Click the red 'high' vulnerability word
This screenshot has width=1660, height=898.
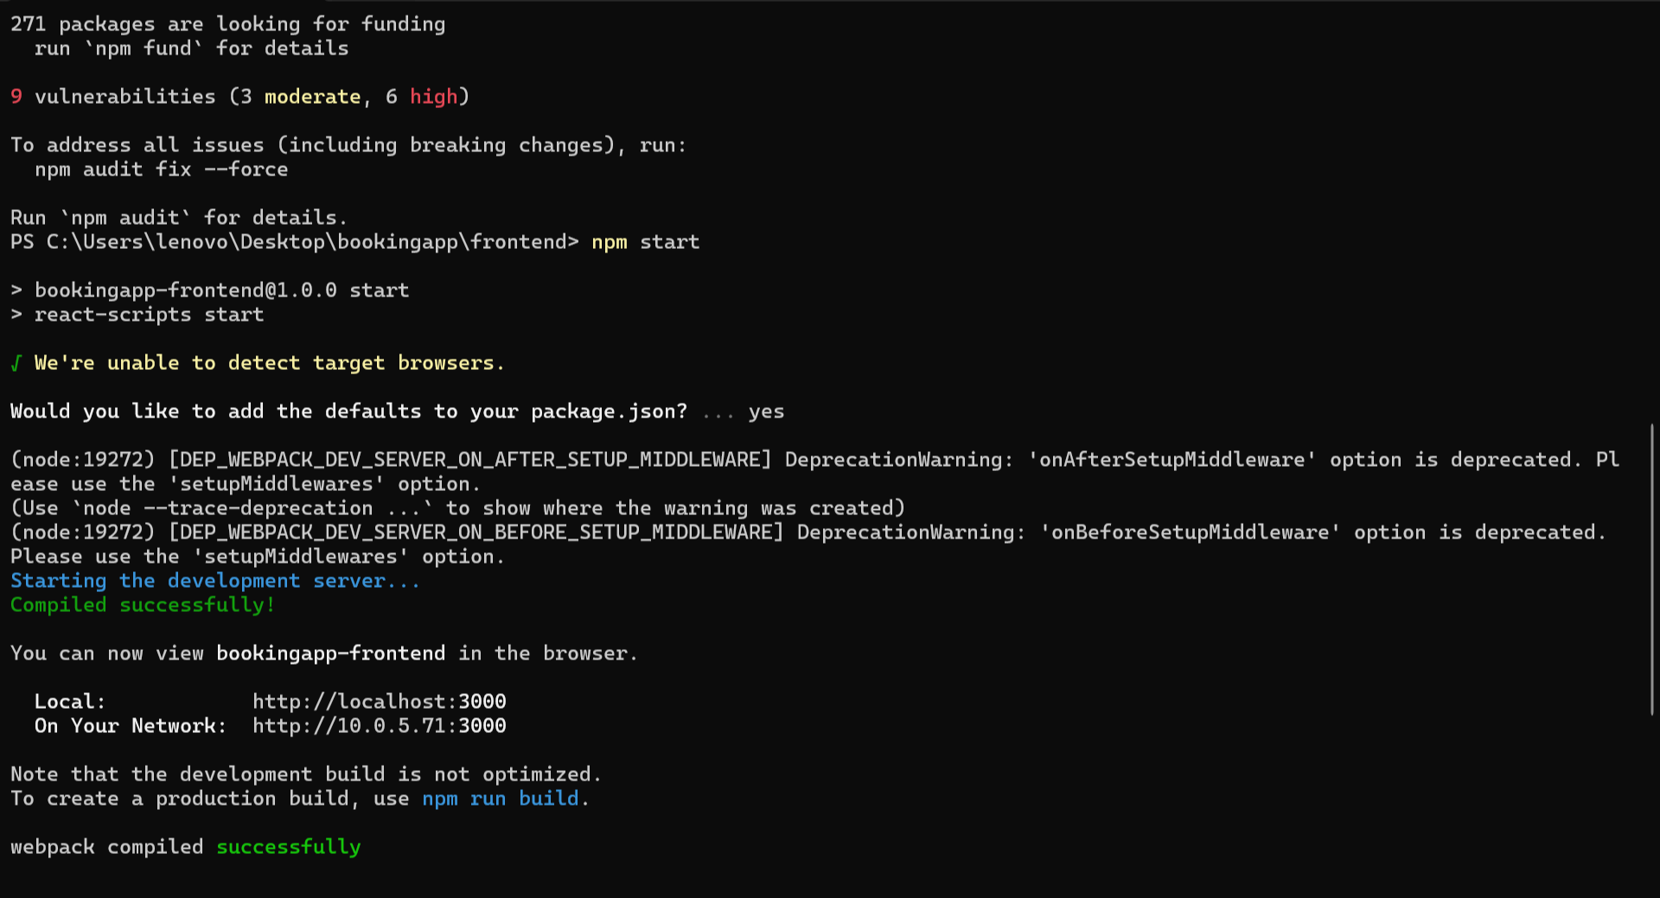click(433, 96)
